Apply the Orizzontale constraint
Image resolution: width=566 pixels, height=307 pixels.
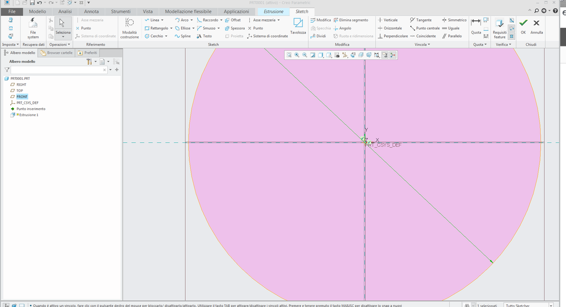pyautogui.click(x=390, y=28)
